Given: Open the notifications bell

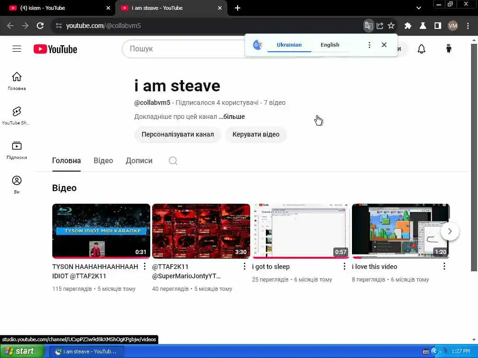Looking at the screenshot, I should click(x=422, y=48).
